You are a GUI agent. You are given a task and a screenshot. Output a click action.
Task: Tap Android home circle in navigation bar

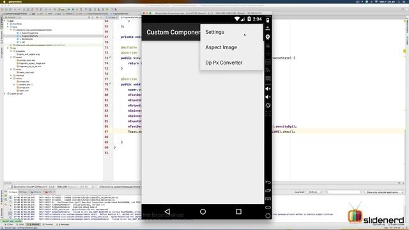[203, 211]
